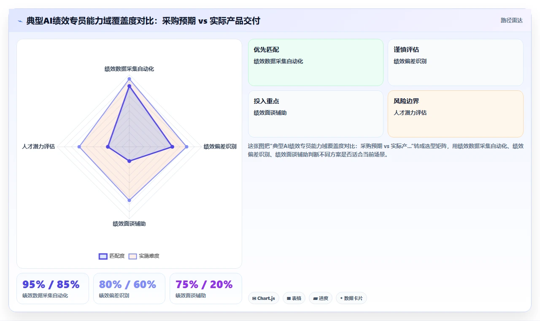This screenshot has width=540, height=321.
Task: Click the 匹配度 legend text
Action: tap(117, 256)
